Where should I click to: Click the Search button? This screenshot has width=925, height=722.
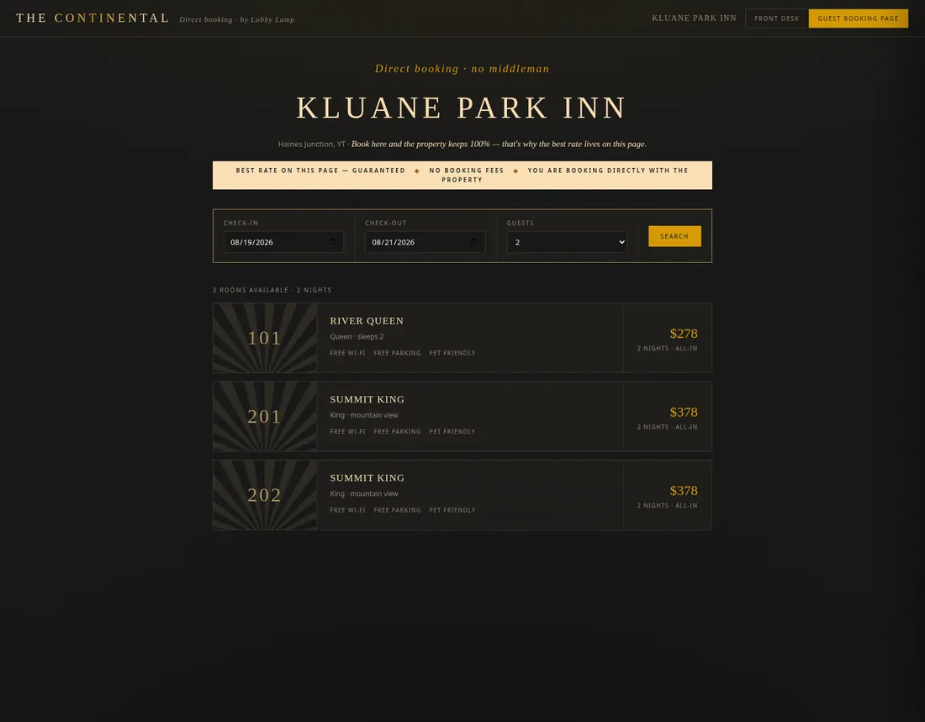tap(674, 236)
